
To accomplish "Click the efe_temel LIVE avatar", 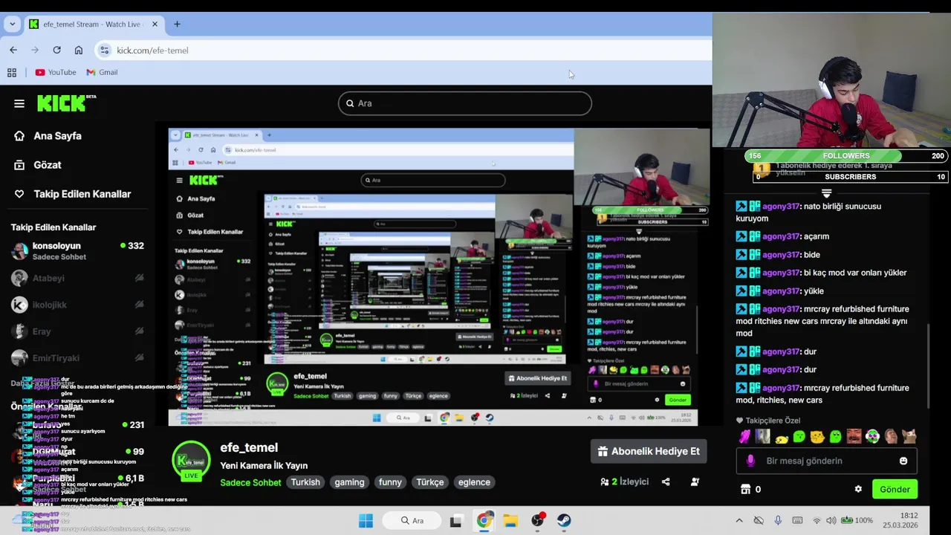I will (x=192, y=461).
